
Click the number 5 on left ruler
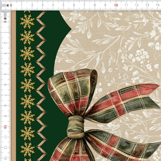pyautogui.click(x=5, y=74)
